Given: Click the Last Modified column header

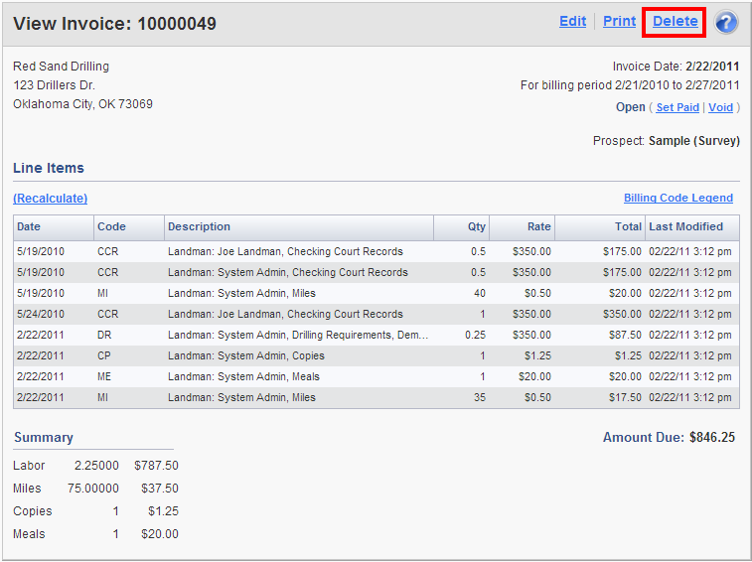Looking at the screenshot, I should (x=685, y=226).
